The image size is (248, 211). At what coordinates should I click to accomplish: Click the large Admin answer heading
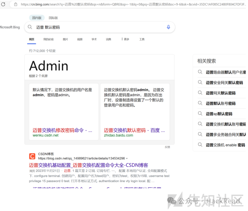click(x=49, y=66)
